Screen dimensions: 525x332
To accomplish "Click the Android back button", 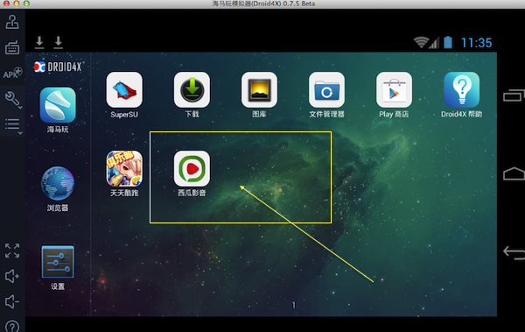I will click(514, 252).
